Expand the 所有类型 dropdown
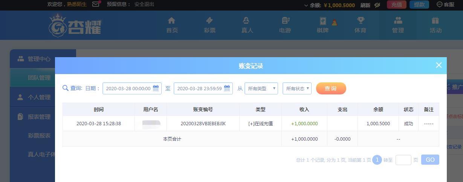The width and height of the screenshot is (463, 182). click(x=261, y=88)
